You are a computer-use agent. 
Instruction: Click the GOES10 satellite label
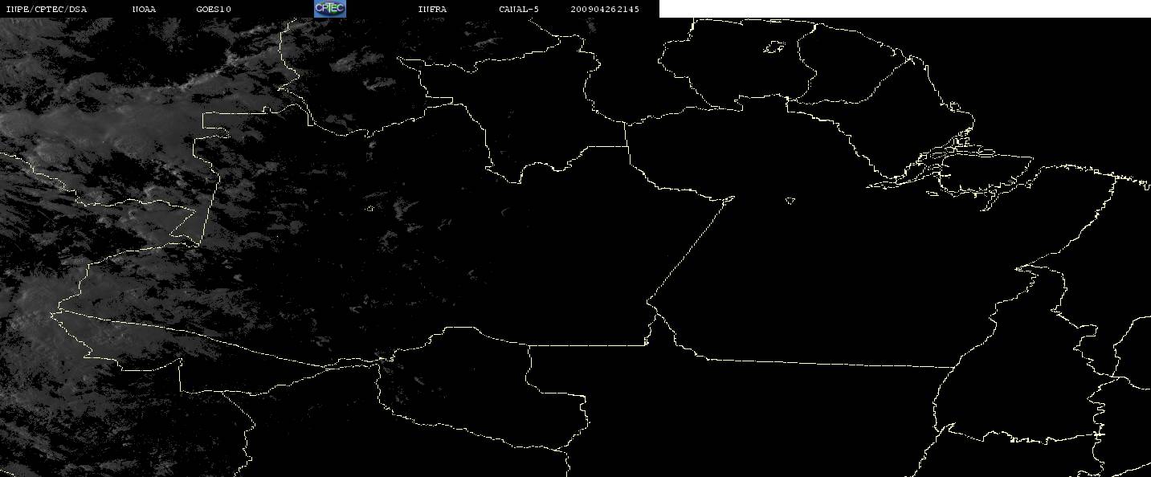[214, 10]
